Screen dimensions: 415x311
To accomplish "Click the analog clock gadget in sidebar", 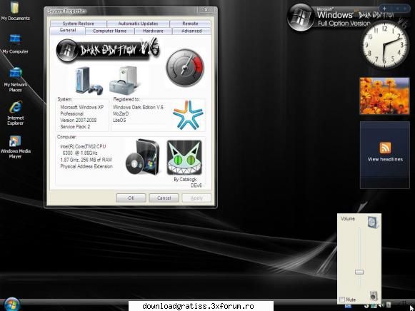I will (384, 45).
